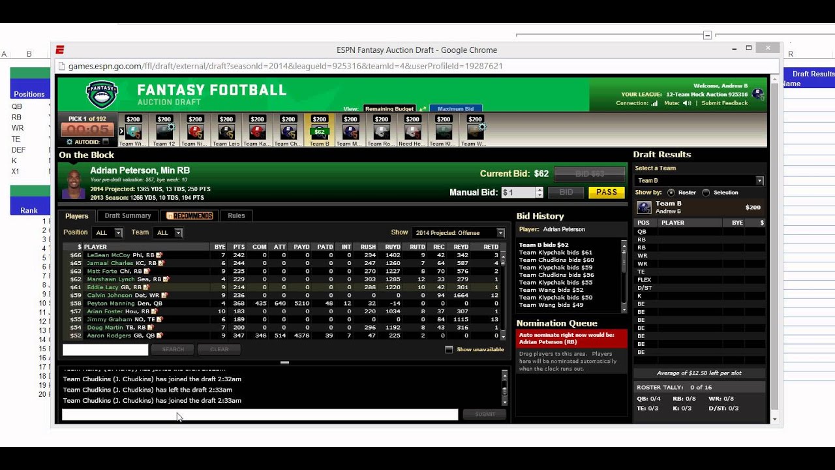
Task: Click the Manual Bid amount field
Action: pyautogui.click(x=518, y=193)
